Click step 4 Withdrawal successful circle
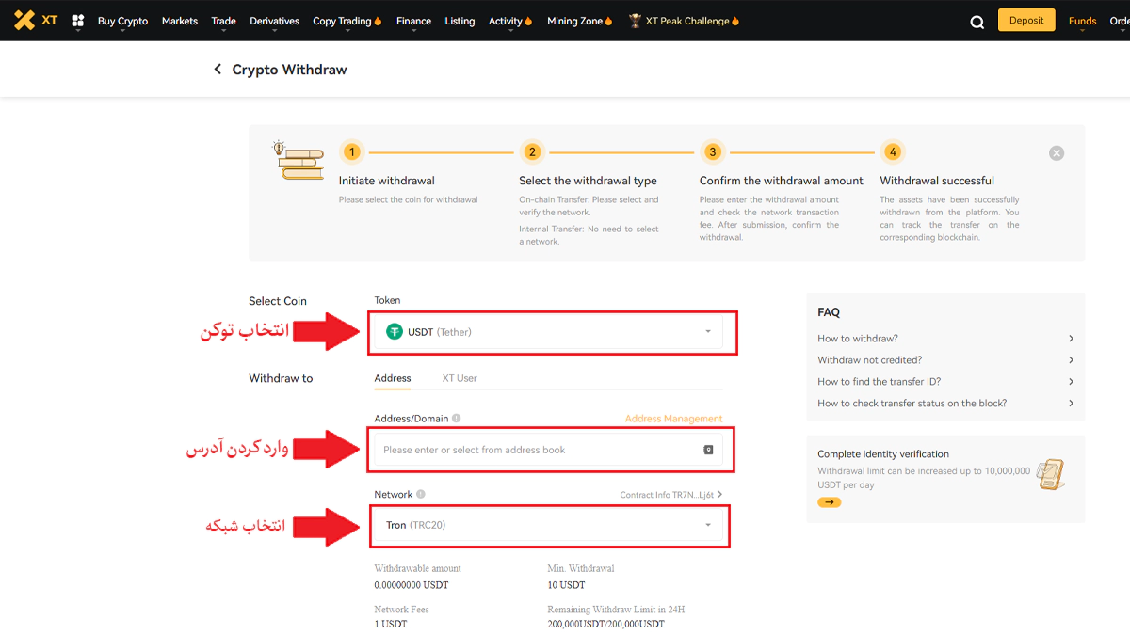Screen dimensions: 1130x635 893,151
